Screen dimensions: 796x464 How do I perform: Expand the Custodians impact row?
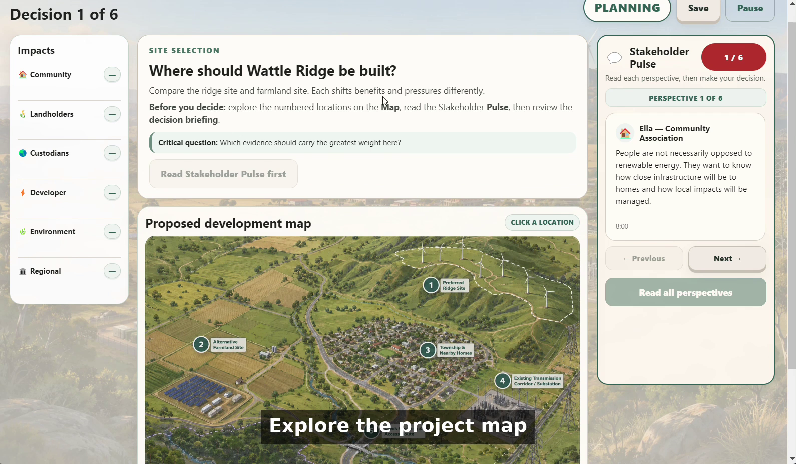pos(112,153)
